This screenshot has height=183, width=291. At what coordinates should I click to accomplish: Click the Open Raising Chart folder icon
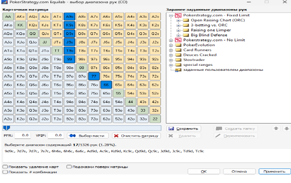[186, 20]
